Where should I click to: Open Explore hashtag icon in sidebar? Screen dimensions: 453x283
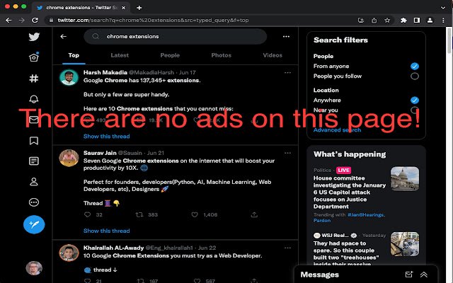[x=34, y=79]
